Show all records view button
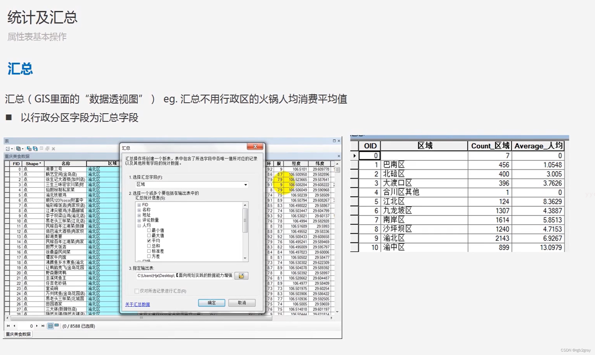 [50, 326]
